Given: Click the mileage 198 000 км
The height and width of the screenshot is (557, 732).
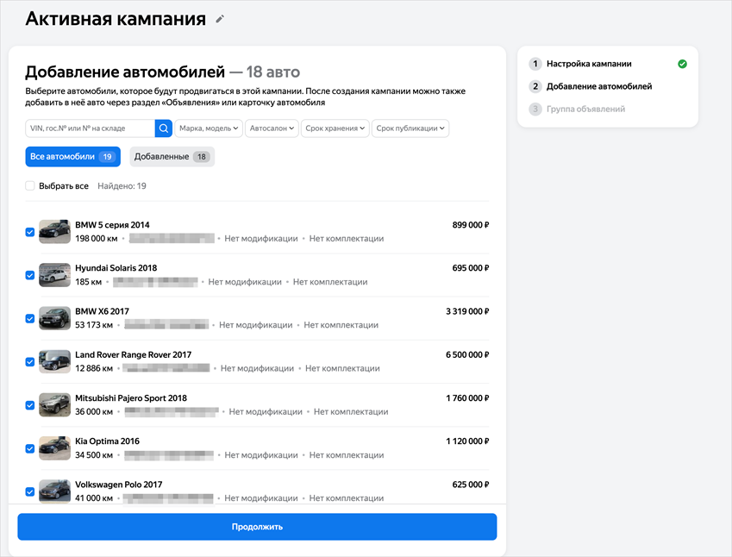Looking at the screenshot, I should [97, 239].
